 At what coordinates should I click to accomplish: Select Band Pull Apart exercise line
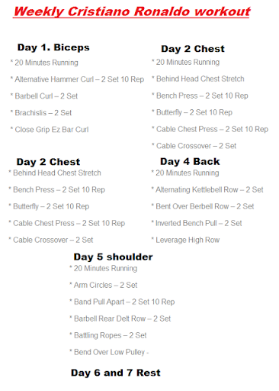122,302
